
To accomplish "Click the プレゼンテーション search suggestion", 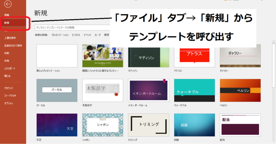I will [x=60, y=35].
